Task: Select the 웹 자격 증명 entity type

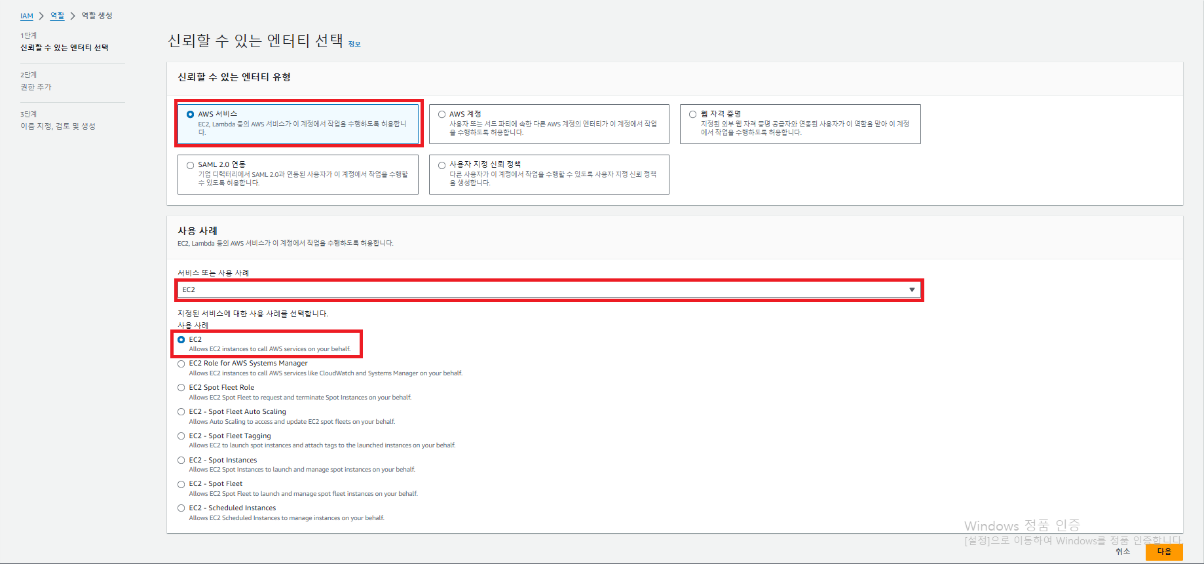Action: point(800,123)
